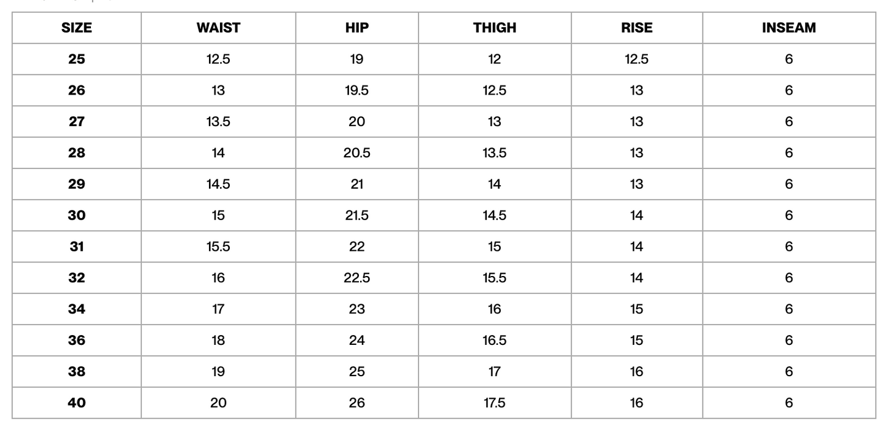Click the WAIST column header
Screen dimensions: 888x434
218,28
